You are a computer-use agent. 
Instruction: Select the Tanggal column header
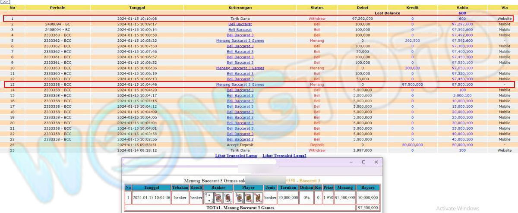pyautogui.click(x=137, y=8)
